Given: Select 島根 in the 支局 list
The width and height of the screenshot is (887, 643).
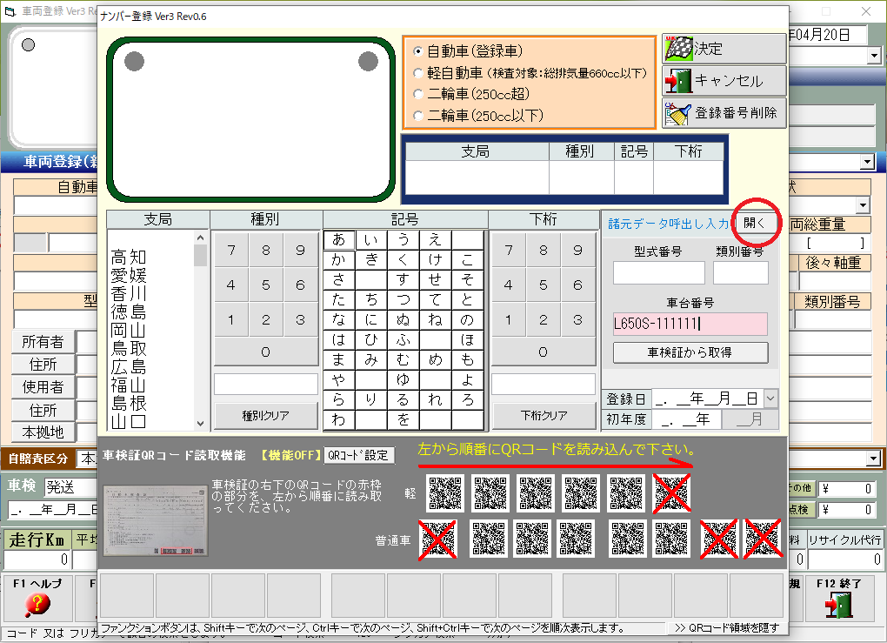Looking at the screenshot, I should 129,403.
